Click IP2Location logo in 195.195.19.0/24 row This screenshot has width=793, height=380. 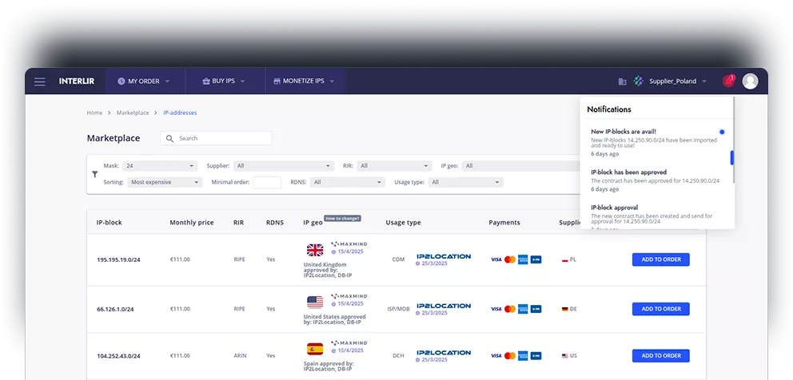point(444,257)
